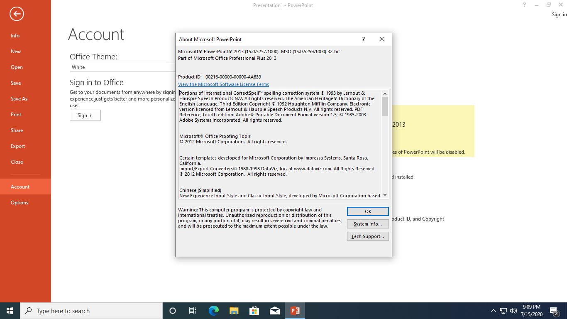This screenshot has width=567, height=319.
Task: Open the Office Theme dropdown showing White
Action: [122, 67]
